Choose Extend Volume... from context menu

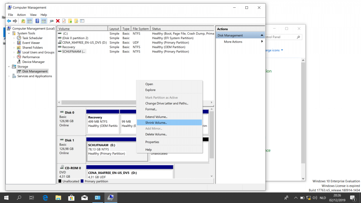170,117
